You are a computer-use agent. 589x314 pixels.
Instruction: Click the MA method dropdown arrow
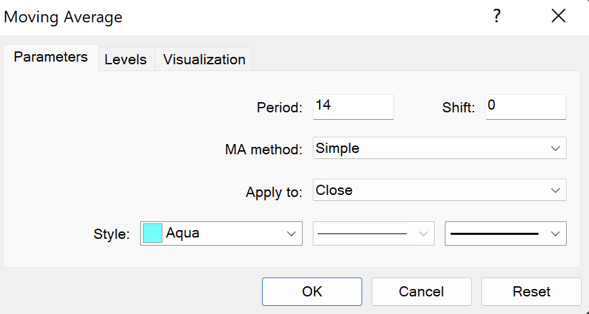click(556, 148)
